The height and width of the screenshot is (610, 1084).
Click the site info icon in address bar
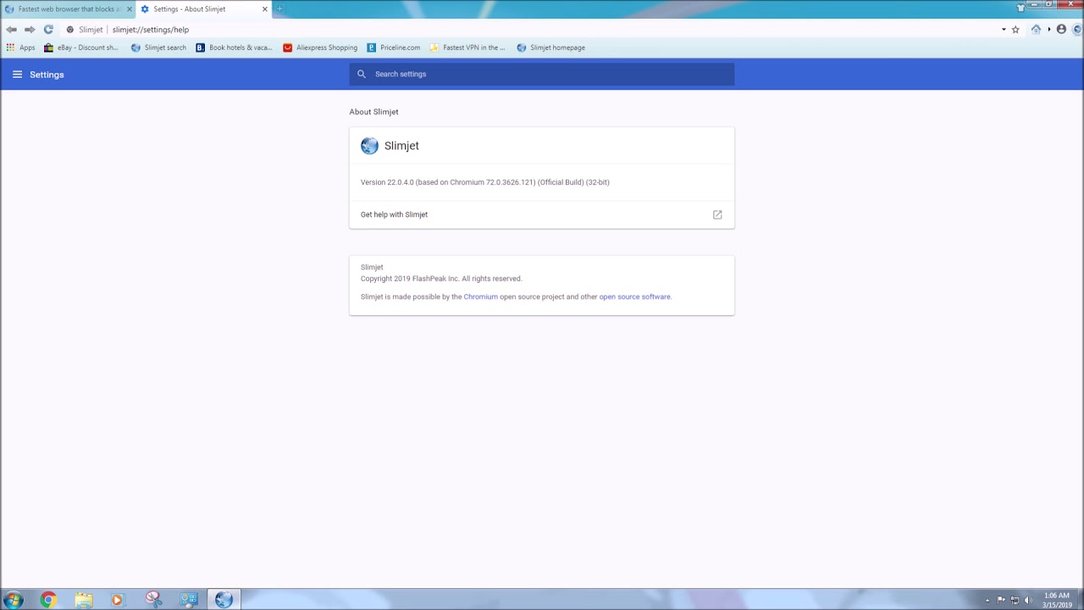click(x=70, y=30)
